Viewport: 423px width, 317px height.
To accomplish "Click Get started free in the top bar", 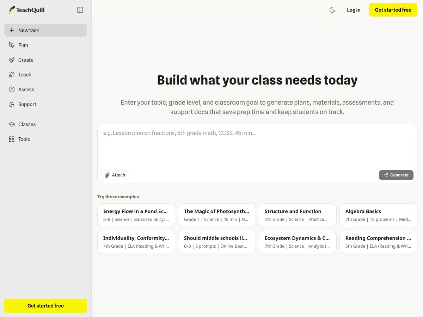I will point(393,10).
